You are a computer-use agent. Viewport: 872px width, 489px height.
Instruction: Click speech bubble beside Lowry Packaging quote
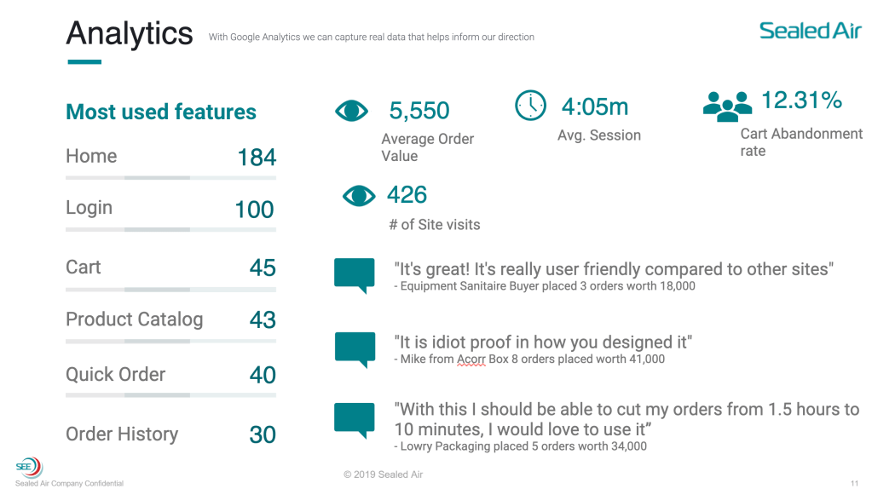355,420
